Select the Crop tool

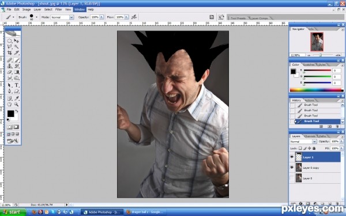9,52
